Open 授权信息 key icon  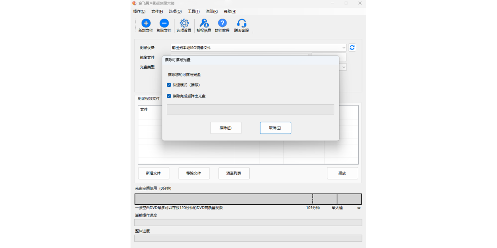(204, 23)
